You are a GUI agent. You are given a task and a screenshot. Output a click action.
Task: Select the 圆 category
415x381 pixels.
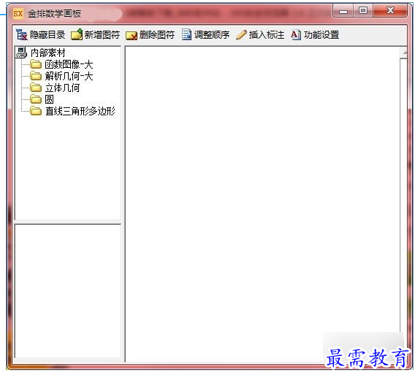[x=49, y=99]
